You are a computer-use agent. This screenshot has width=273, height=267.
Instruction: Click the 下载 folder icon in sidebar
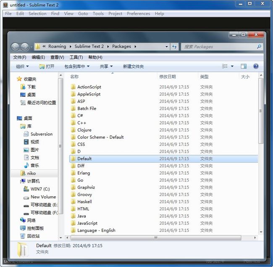tap(23, 87)
